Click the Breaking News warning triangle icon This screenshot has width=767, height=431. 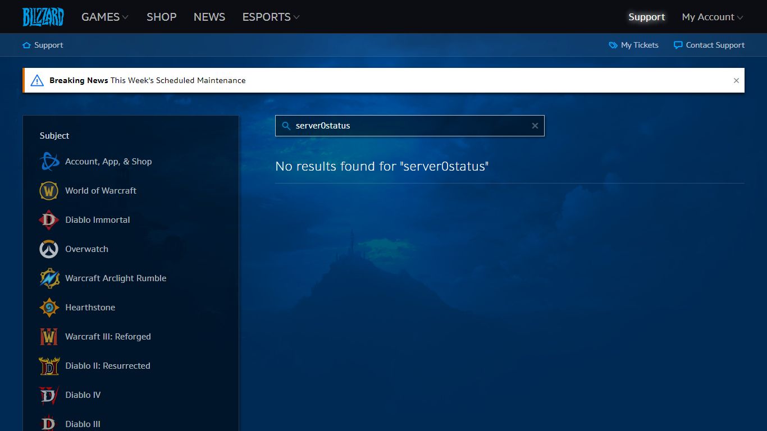coord(37,80)
